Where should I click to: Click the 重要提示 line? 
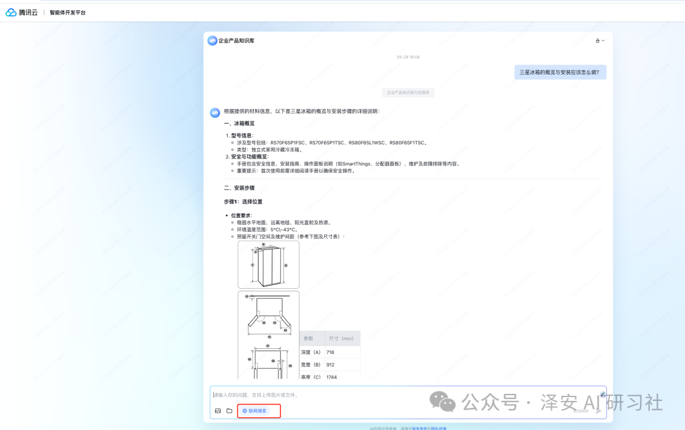pos(297,170)
